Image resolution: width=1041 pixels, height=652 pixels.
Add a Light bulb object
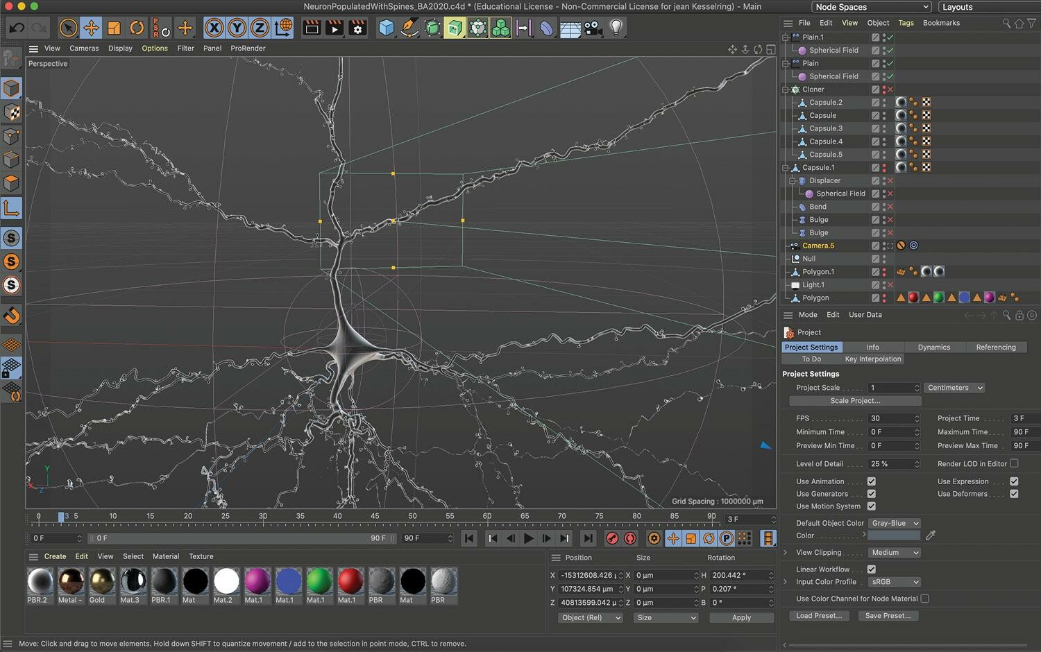616,28
